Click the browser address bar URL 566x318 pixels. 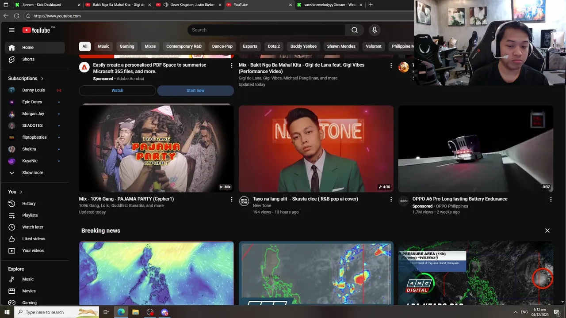(x=57, y=16)
